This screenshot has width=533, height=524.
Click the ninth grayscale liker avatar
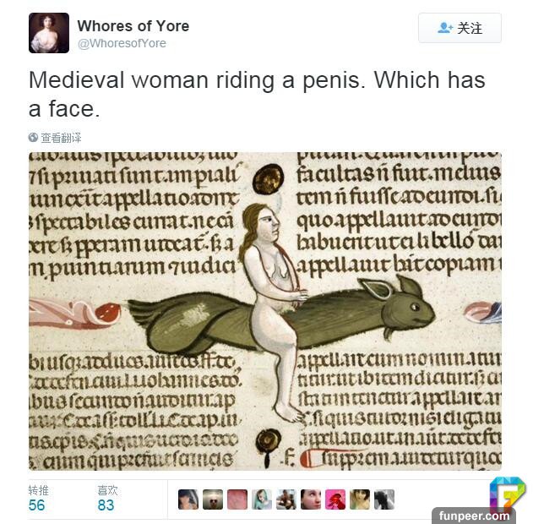[x=384, y=499]
